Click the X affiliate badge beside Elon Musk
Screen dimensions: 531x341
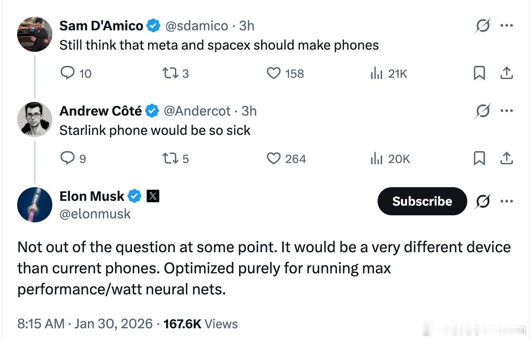tap(153, 196)
